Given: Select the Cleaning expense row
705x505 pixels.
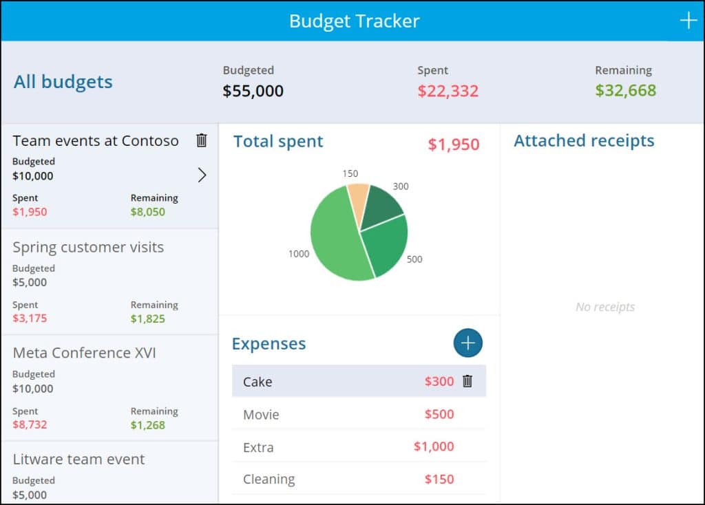Looking at the screenshot, I should click(x=359, y=479).
